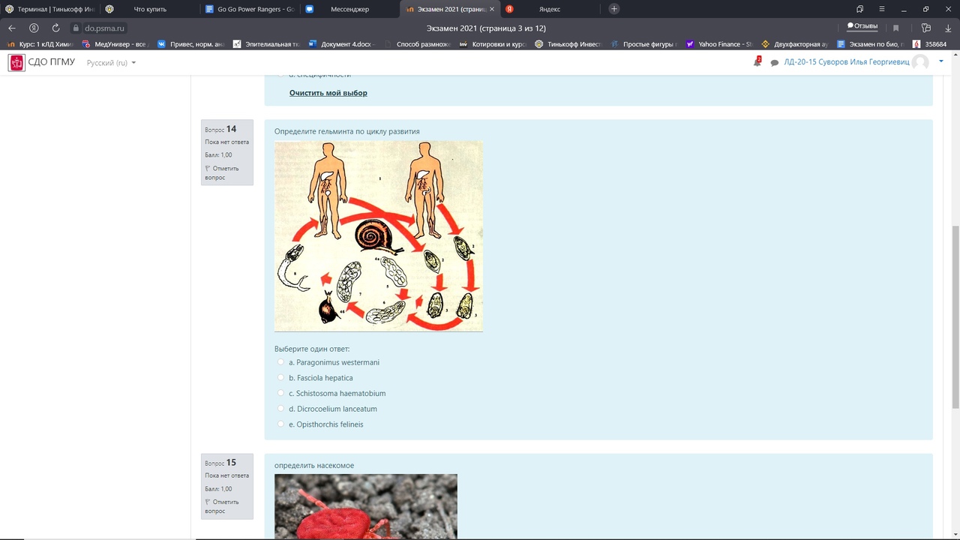Click the СДО ПГМУ site title

[52, 62]
